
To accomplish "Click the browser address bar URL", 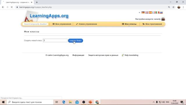I will [x=35, y=7].
